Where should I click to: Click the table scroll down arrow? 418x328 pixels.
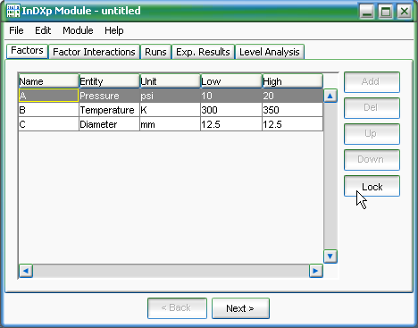tap(330, 257)
